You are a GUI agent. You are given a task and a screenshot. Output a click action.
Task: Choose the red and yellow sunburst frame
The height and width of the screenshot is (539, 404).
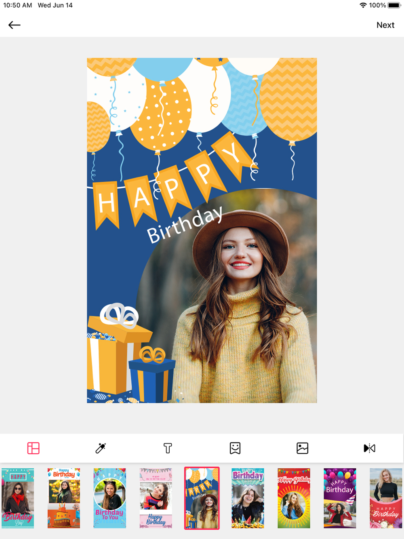[x=294, y=498]
